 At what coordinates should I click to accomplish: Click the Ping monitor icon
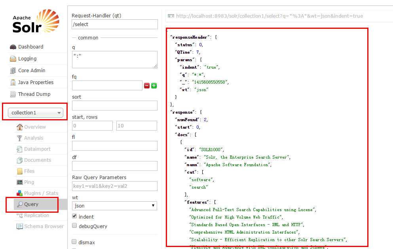[x=19, y=182]
